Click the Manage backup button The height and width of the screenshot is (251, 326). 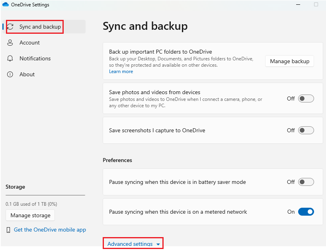pyautogui.click(x=289, y=61)
